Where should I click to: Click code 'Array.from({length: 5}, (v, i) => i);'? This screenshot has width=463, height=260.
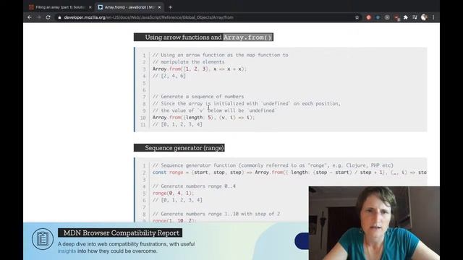coord(203,117)
